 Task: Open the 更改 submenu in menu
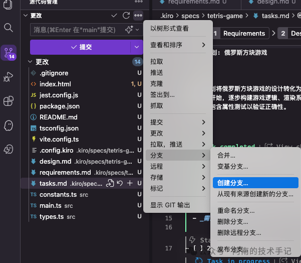click(x=178, y=133)
